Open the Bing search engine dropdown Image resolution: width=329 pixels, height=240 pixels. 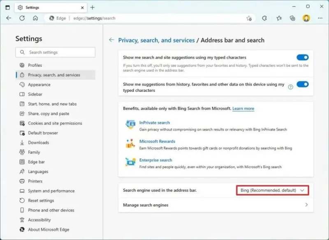click(x=272, y=190)
